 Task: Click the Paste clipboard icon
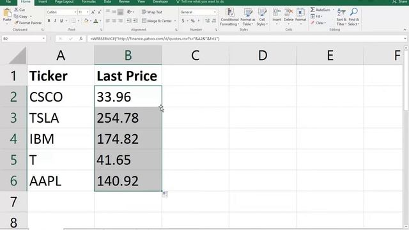[7, 13]
